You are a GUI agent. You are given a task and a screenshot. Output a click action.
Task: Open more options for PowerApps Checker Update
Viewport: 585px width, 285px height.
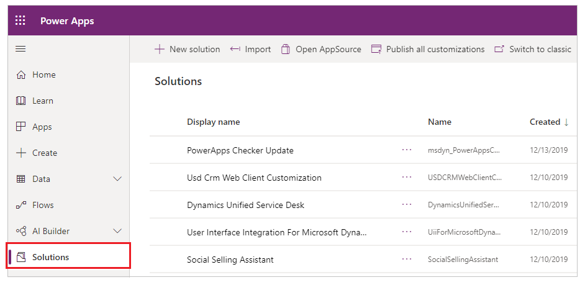[407, 150]
